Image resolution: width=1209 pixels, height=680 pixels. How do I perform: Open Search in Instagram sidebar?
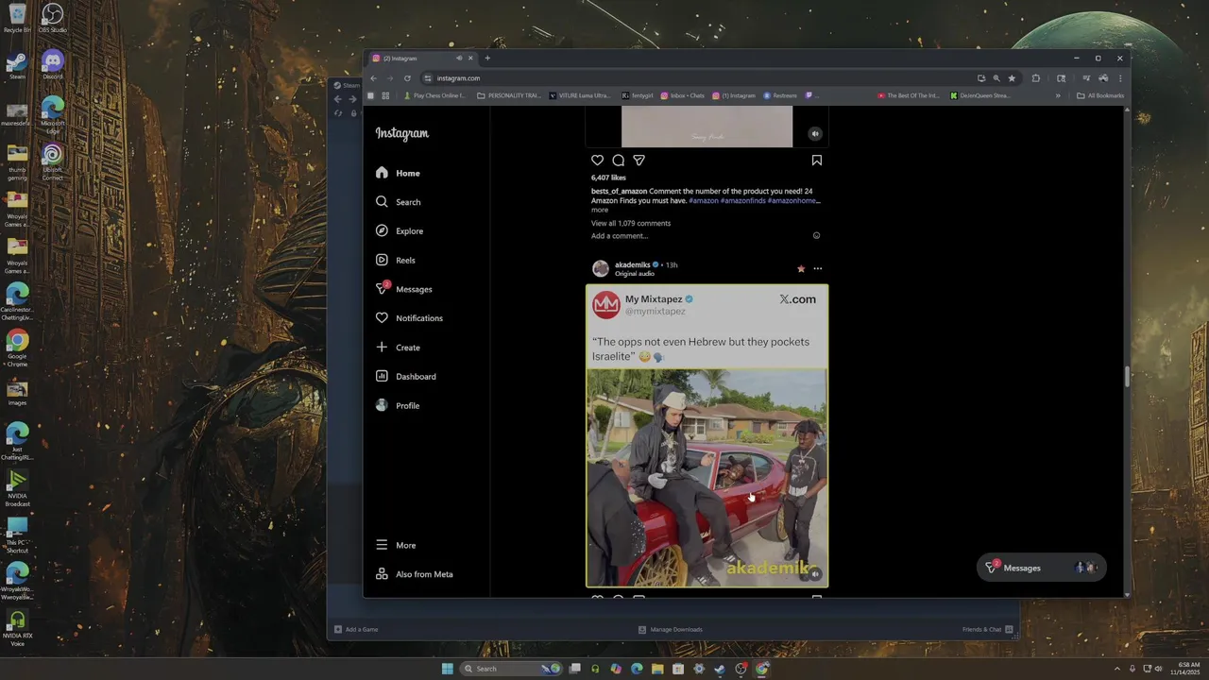(398, 202)
